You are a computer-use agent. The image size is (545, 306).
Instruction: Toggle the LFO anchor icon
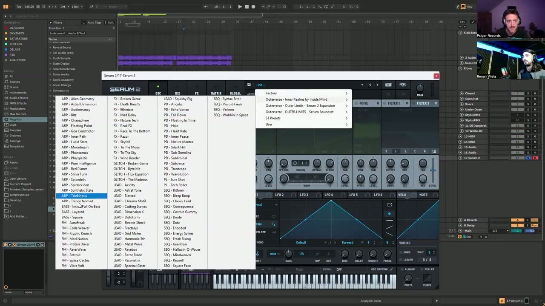click(258, 254)
